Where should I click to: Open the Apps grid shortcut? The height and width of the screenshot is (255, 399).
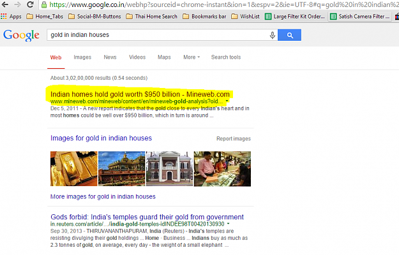tap(11, 17)
